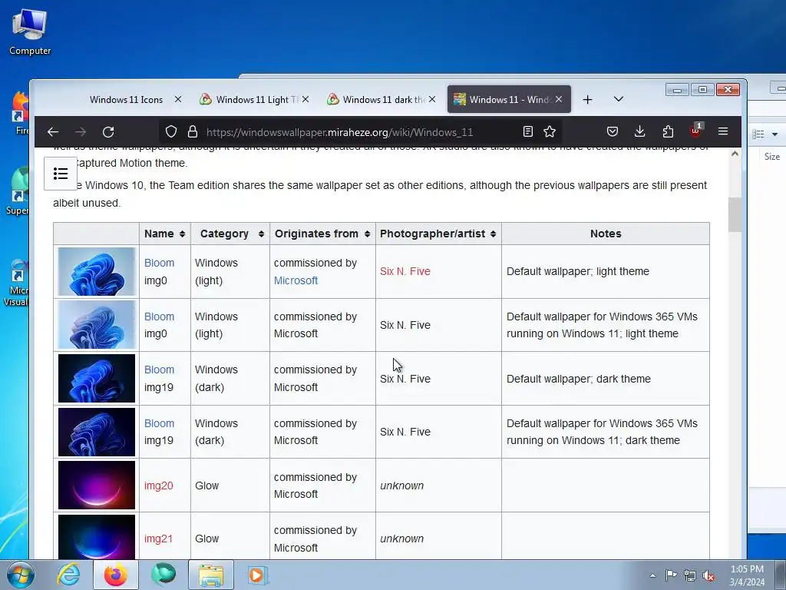Open the Extensions puzzle icon
The width and height of the screenshot is (786, 590).
[668, 131]
